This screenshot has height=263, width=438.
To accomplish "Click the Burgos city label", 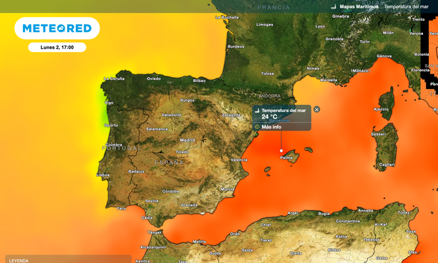I will click(x=187, y=100).
